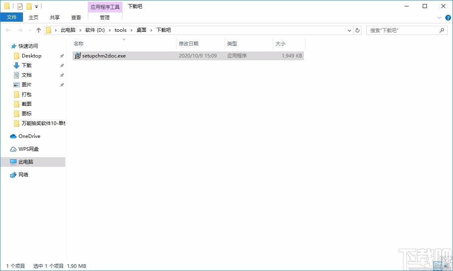Open 下载 folder in quick access
Image resolution: width=453 pixels, height=271 pixels.
(x=27, y=66)
